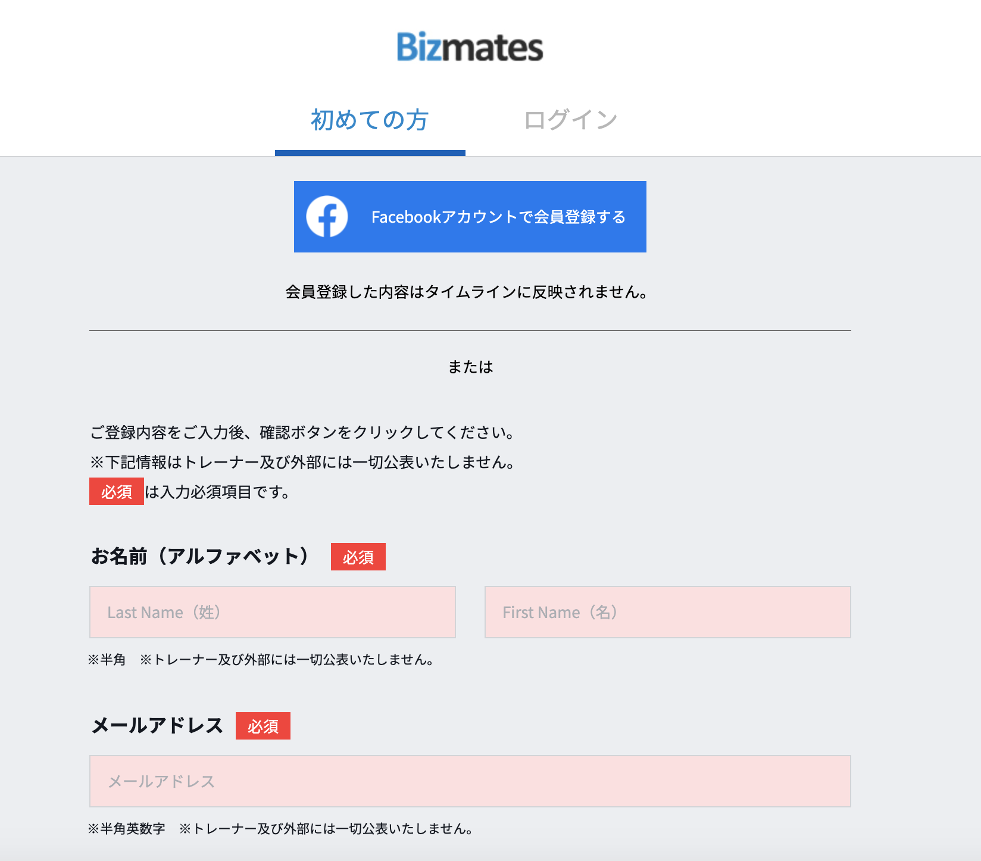Screen dimensions: 981x861
Task: Click the または separator text
Action: tap(470, 367)
